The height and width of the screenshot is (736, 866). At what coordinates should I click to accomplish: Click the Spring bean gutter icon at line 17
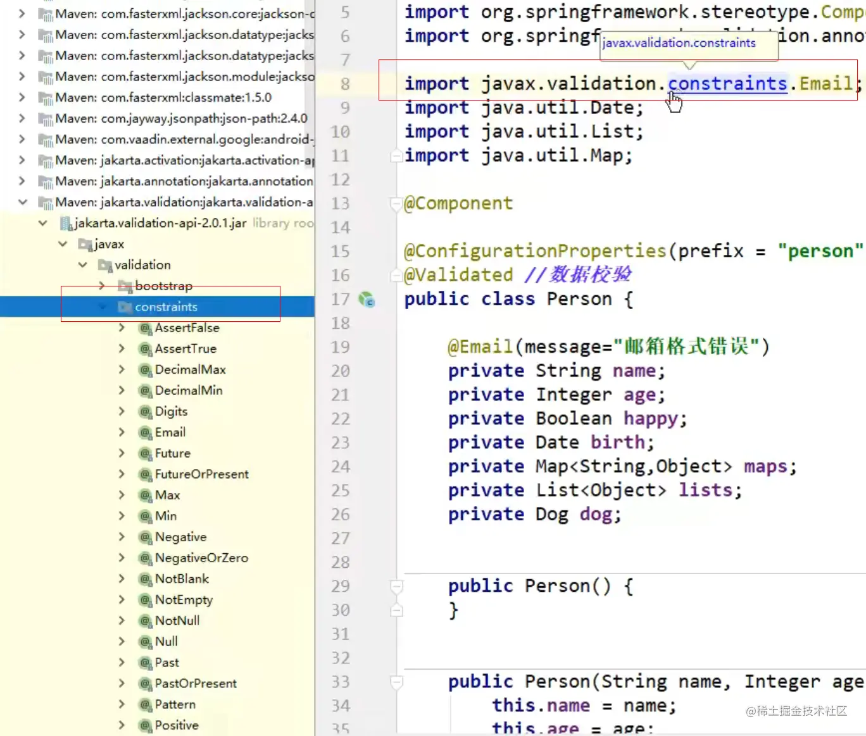367,299
